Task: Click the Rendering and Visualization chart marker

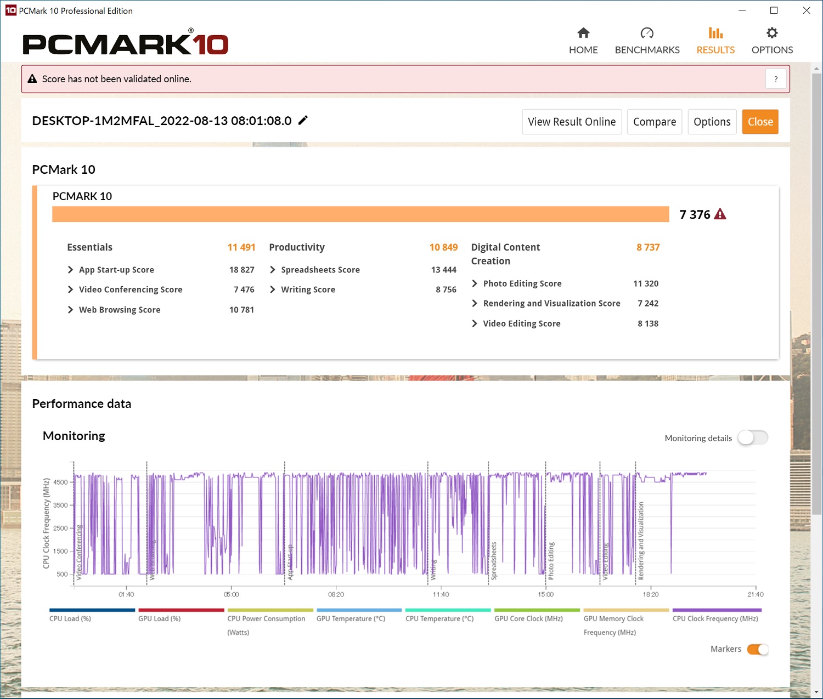Action: click(x=640, y=541)
